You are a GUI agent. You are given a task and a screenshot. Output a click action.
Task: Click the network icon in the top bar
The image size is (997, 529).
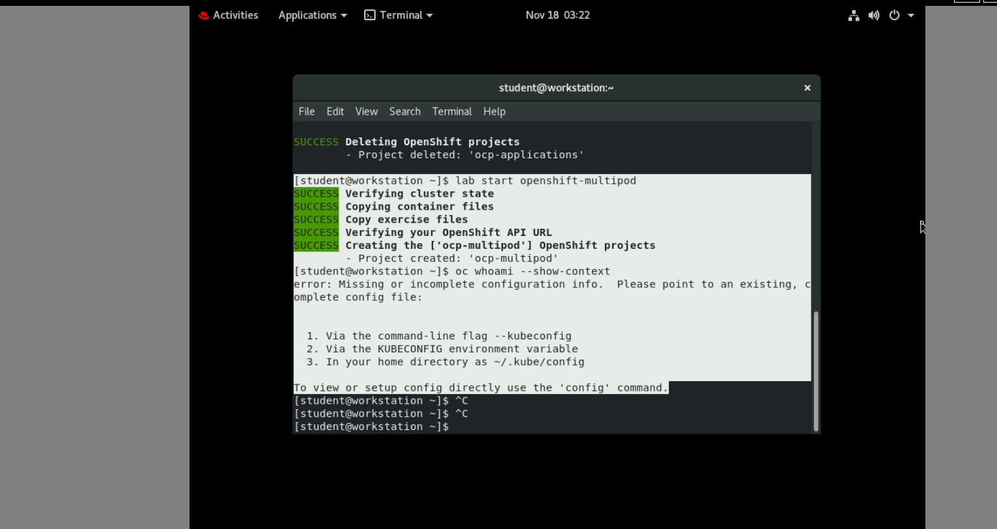click(854, 15)
